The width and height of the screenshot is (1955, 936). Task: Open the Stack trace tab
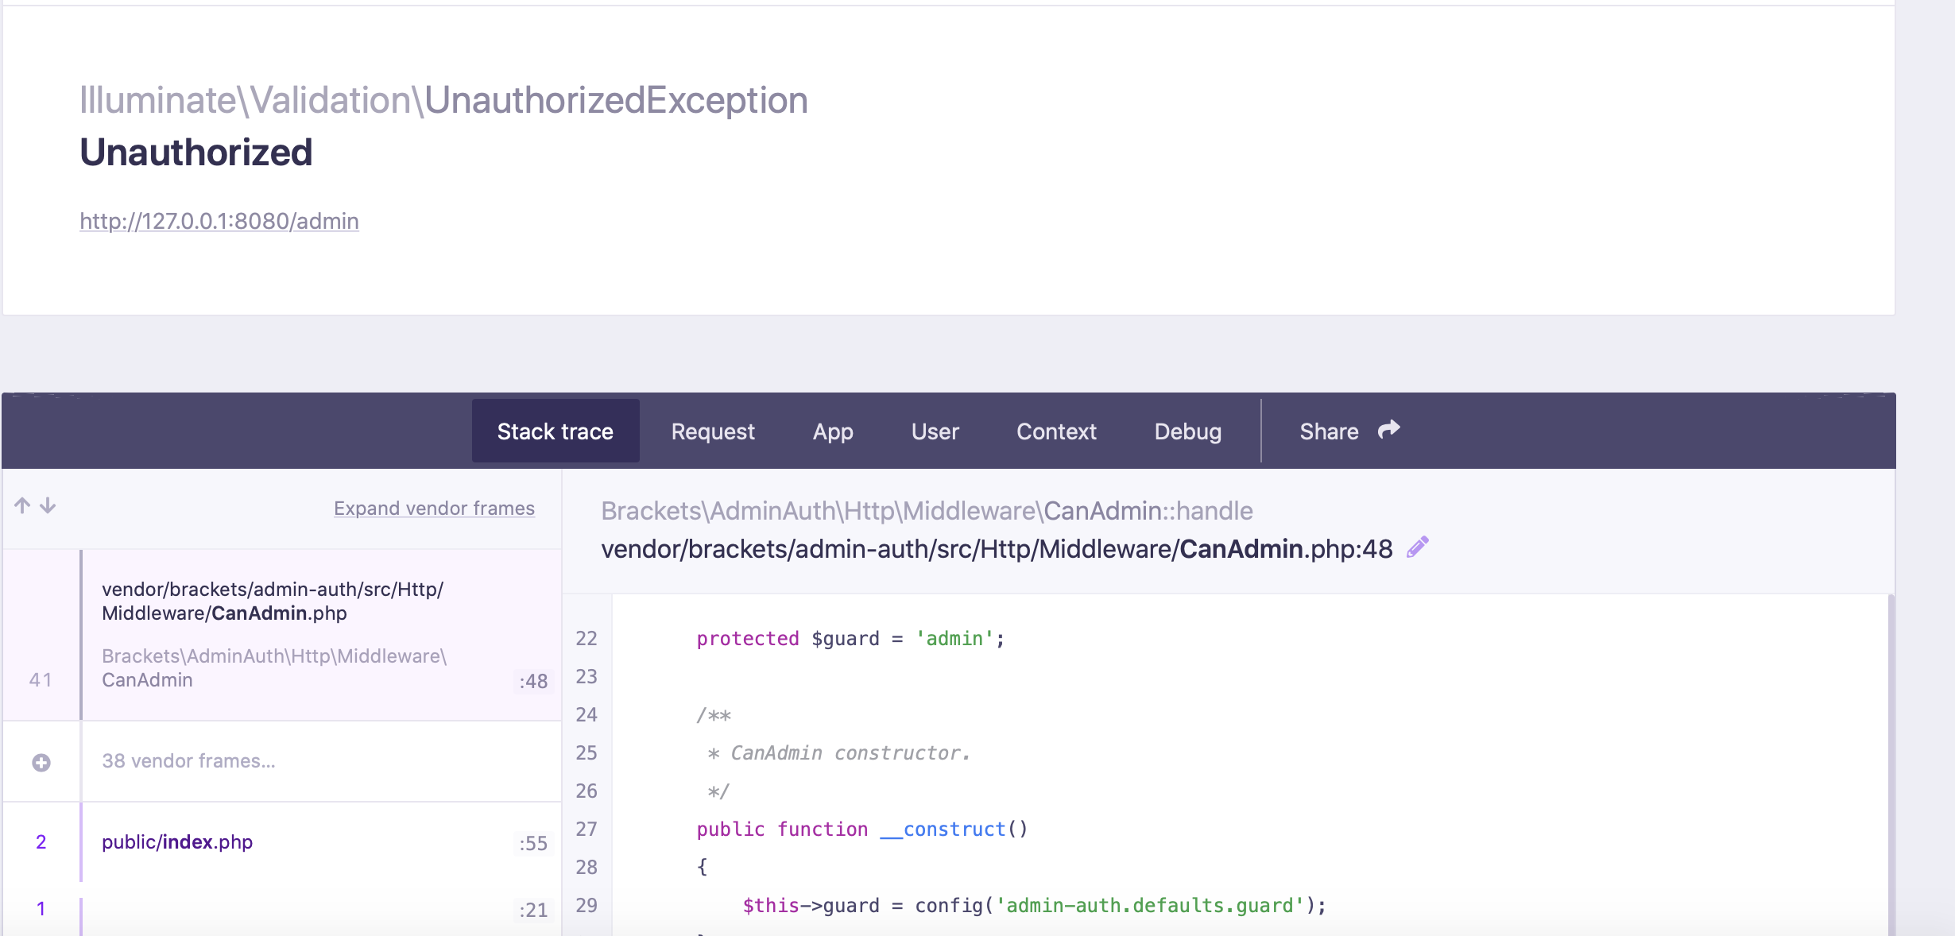click(555, 431)
